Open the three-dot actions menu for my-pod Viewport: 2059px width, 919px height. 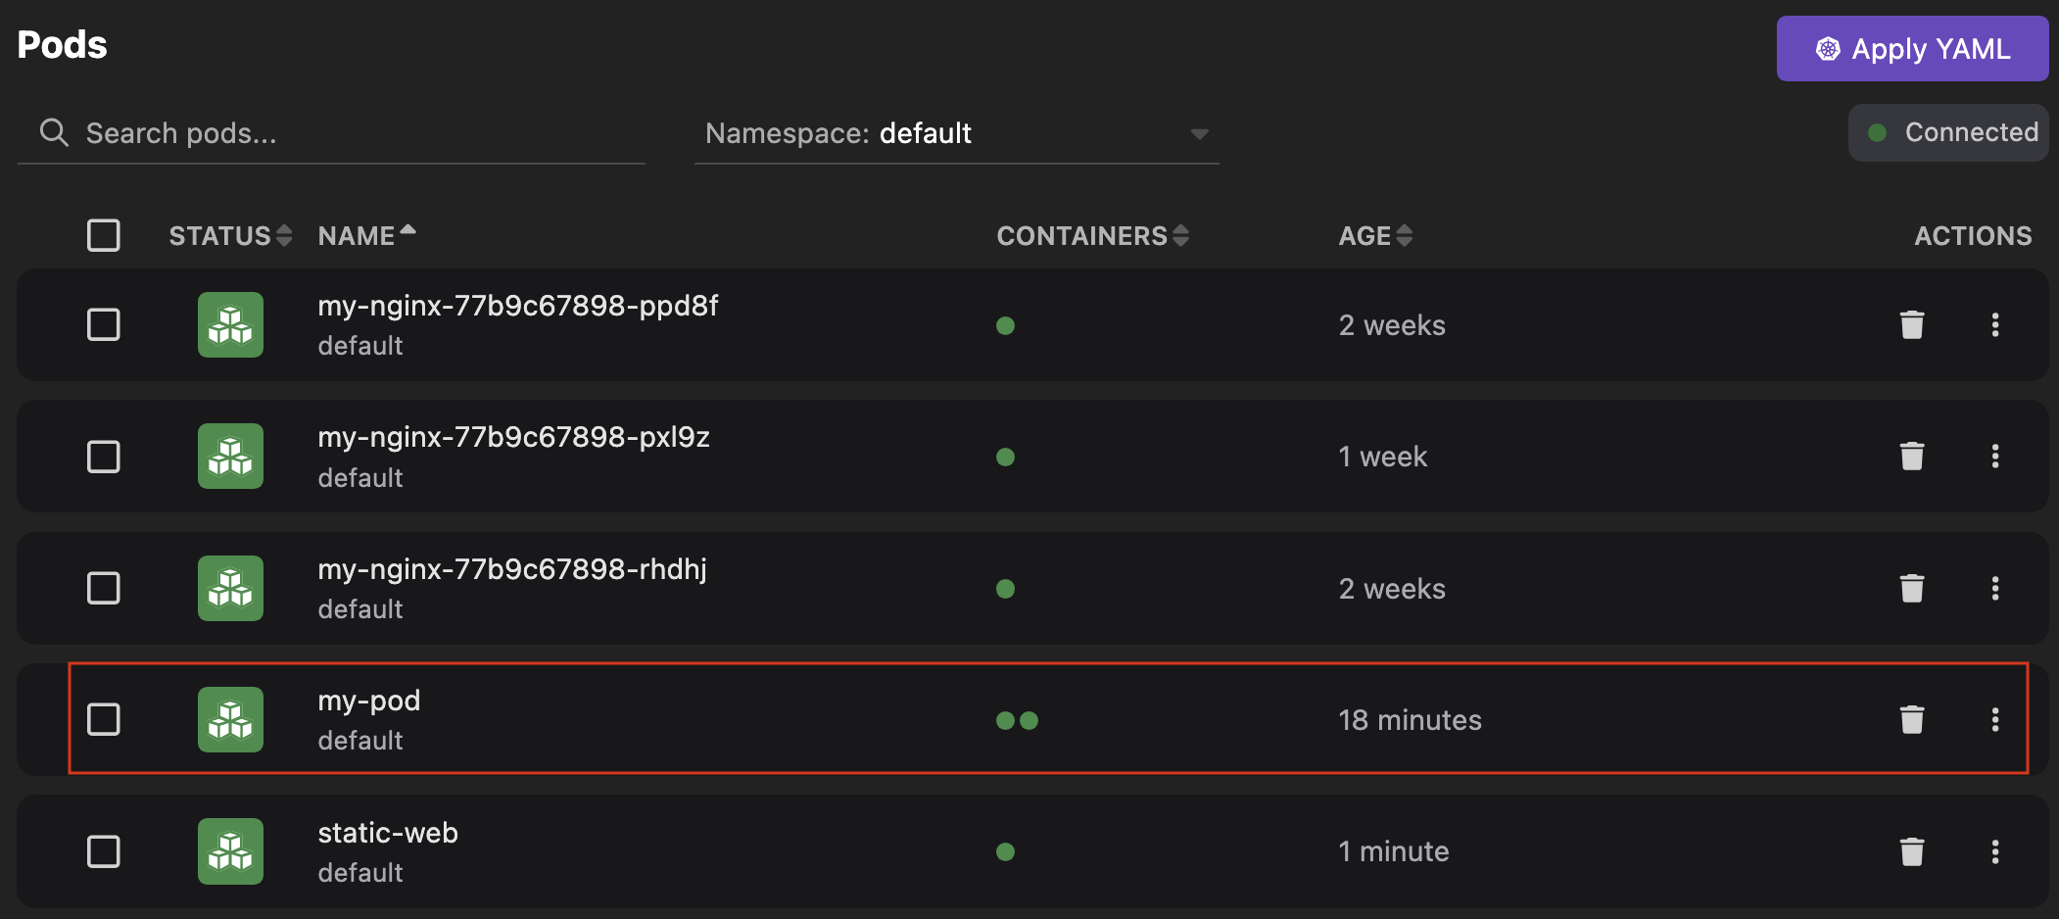point(1996,719)
